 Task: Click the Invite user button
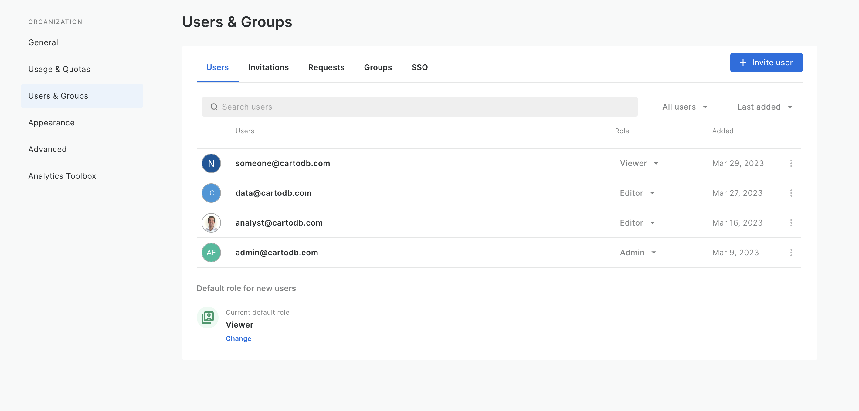pos(766,63)
